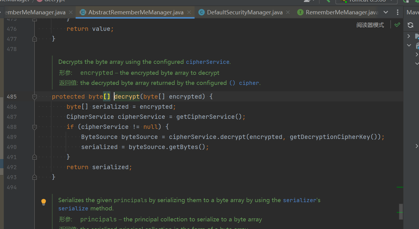Click the fold end marker at line 493

click(34, 177)
